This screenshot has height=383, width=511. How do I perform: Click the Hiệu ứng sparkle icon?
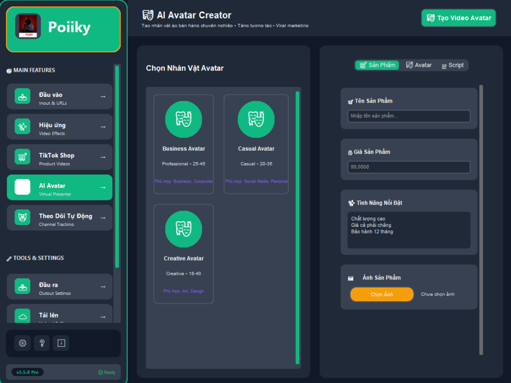tap(23, 127)
